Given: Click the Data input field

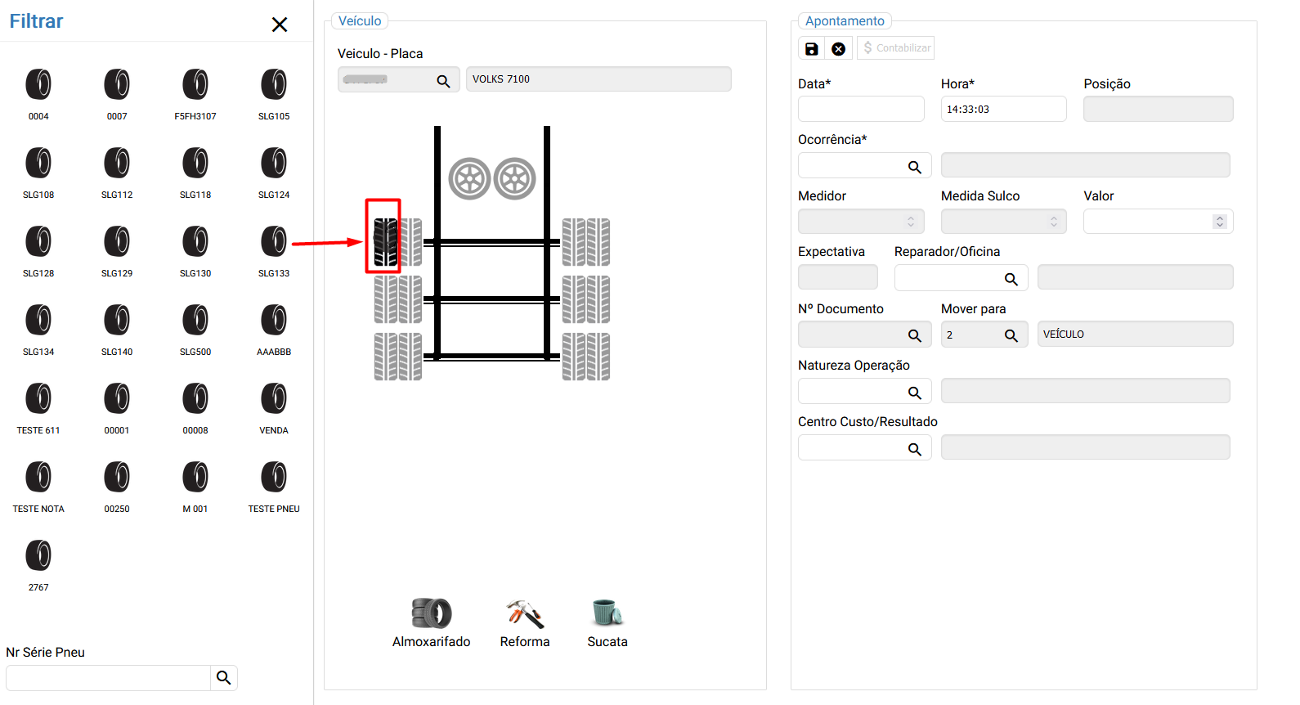Looking at the screenshot, I should (860, 109).
